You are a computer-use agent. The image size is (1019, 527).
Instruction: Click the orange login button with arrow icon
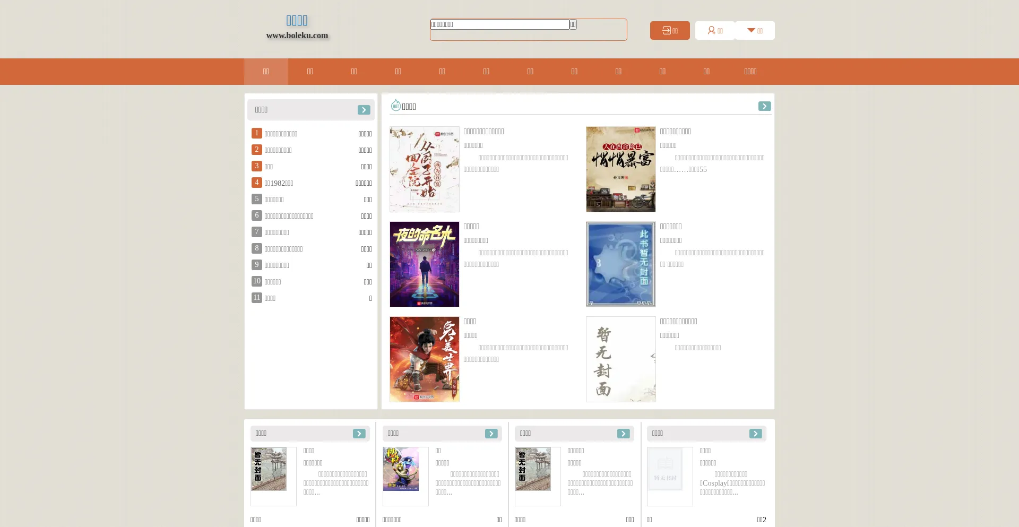click(x=670, y=31)
